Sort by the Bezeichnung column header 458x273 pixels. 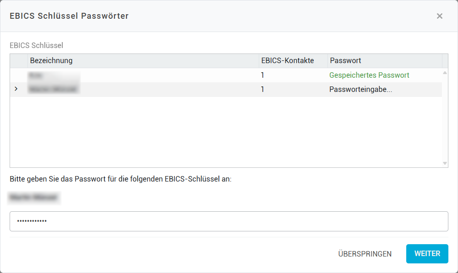[143, 61]
